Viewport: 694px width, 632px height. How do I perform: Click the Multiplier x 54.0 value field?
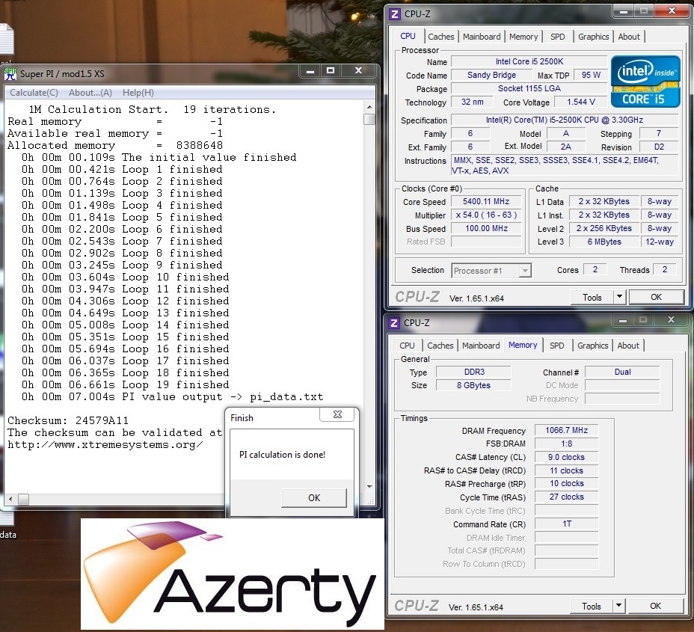tap(486, 215)
